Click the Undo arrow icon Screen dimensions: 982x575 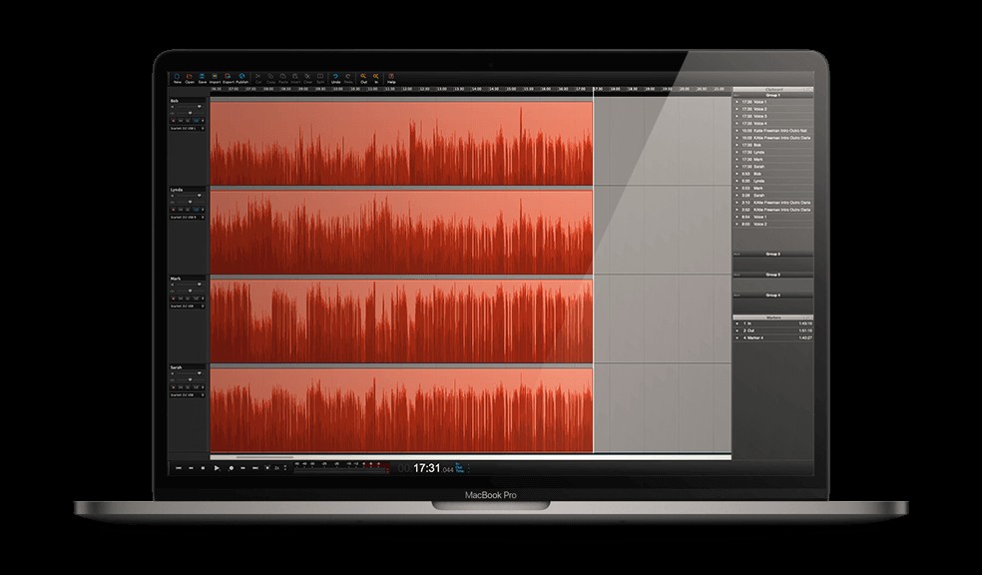pyautogui.click(x=335, y=78)
